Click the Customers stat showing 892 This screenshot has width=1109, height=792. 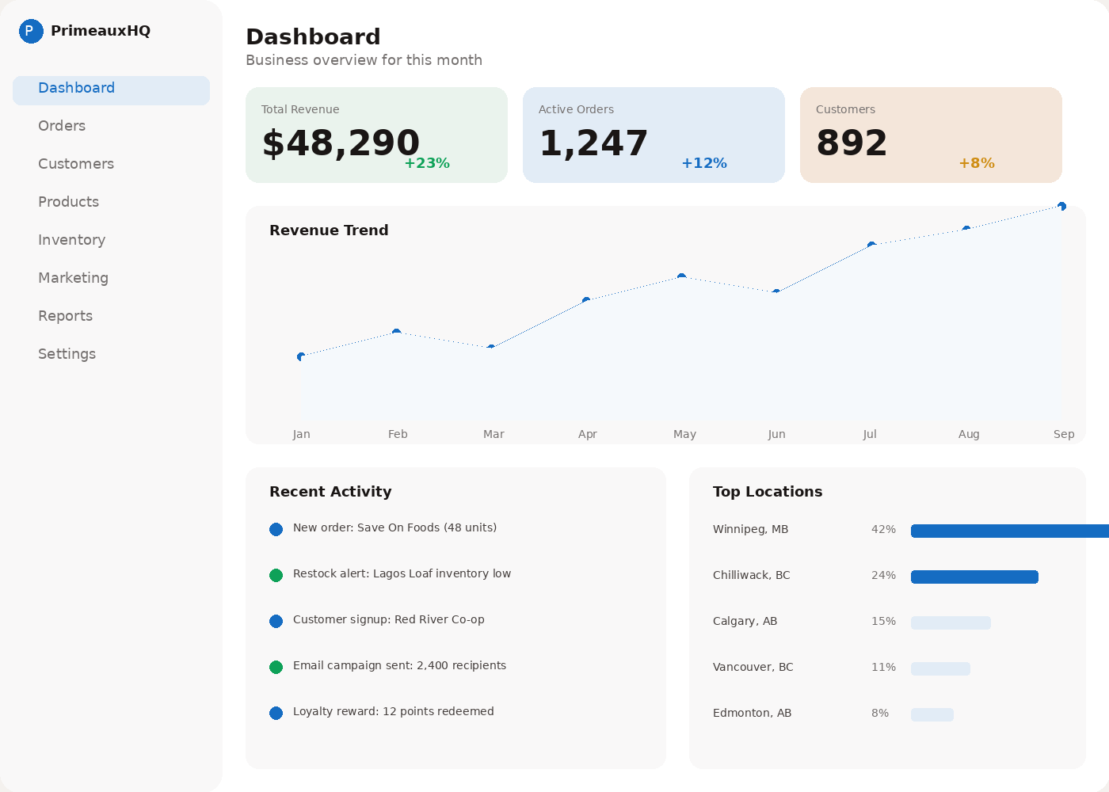pos(931,135)
